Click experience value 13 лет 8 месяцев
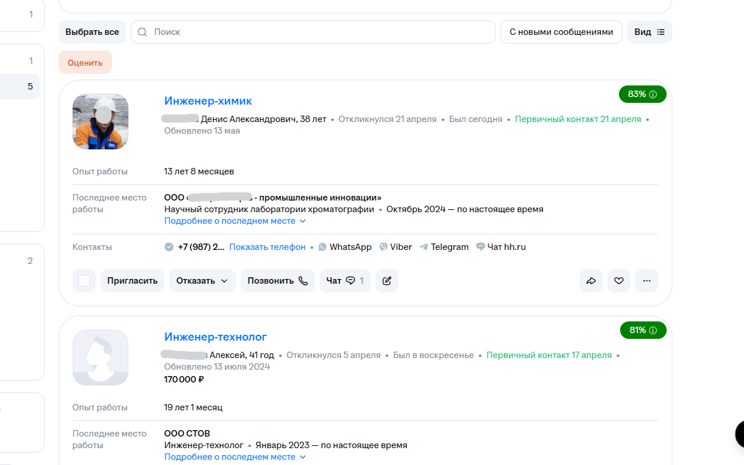 [199, 171]
